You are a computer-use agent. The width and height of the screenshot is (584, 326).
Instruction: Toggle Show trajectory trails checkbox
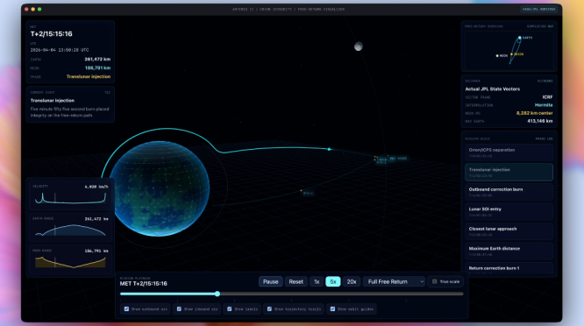pos(269,308)
